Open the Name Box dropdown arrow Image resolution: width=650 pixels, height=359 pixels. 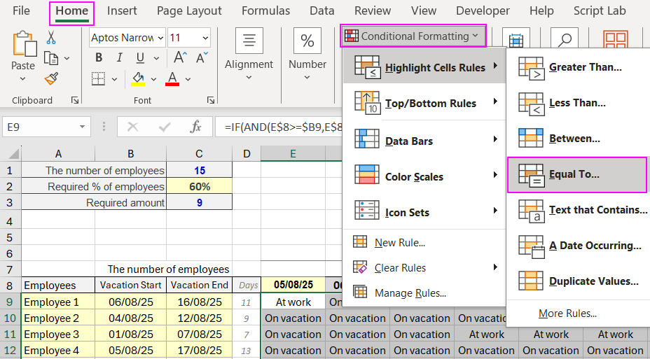click(82, 127)
